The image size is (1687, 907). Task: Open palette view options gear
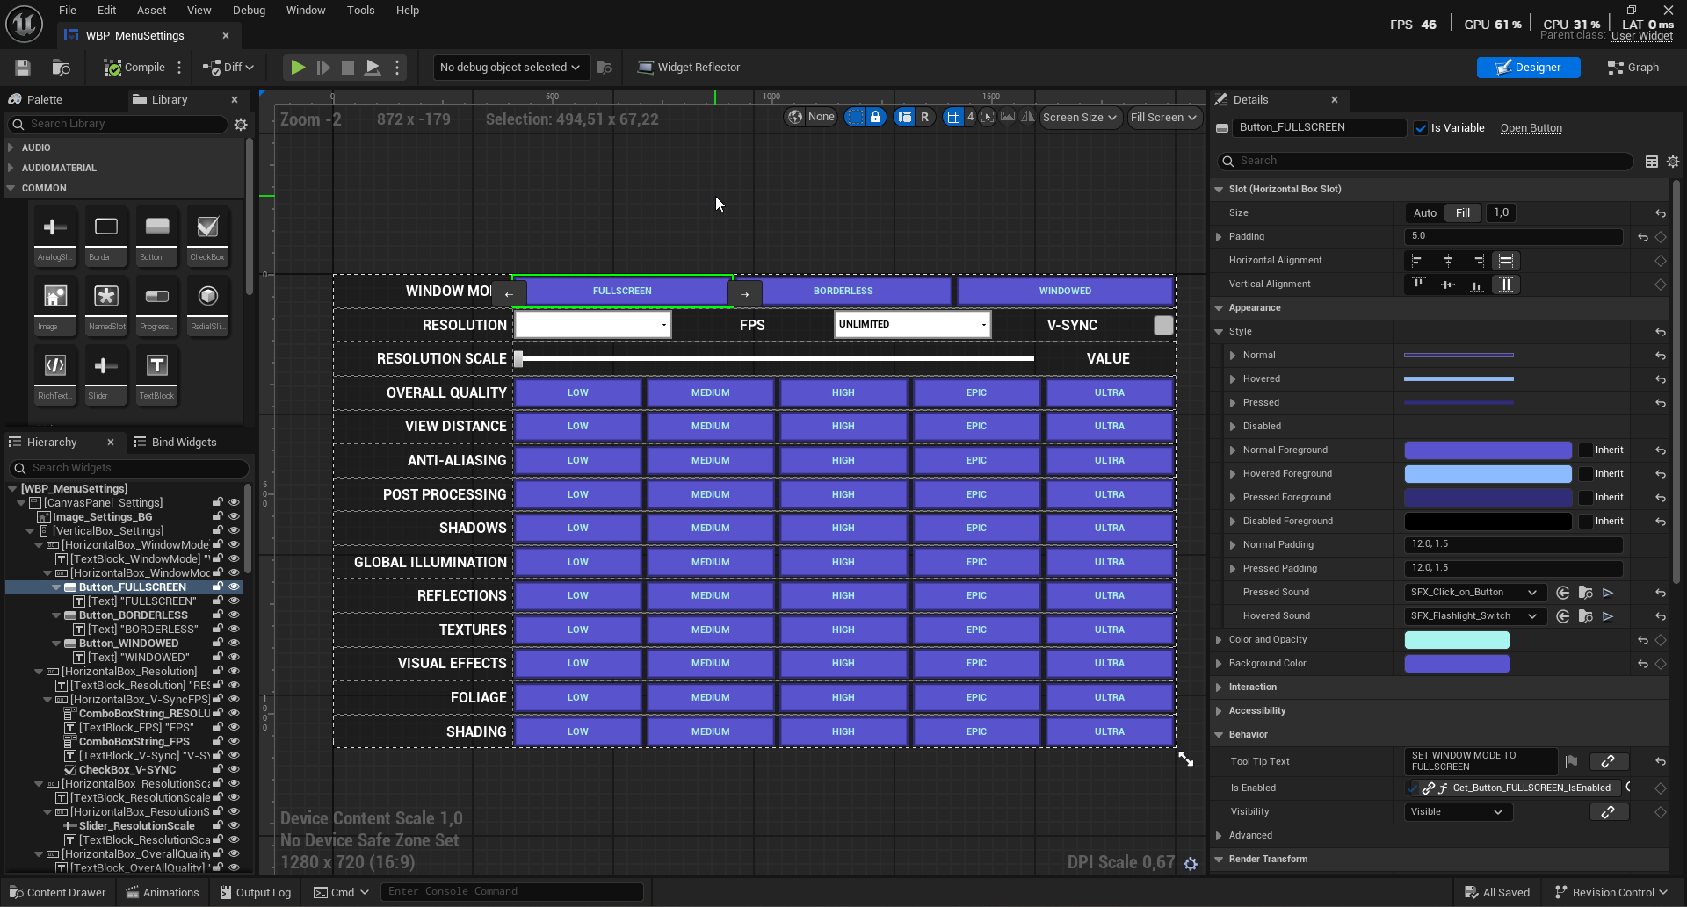[x=241, y=125]
